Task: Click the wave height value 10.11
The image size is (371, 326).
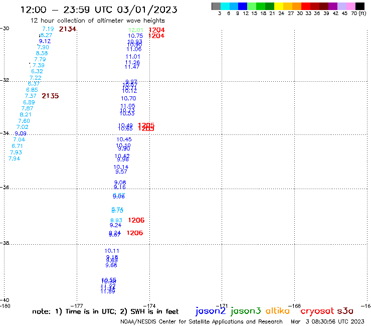Action: click(112, 251)
